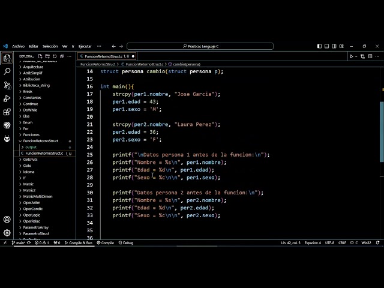Collapse all folders in Explorer
Viewport: 384px width, 288px height.
point(62,56)
